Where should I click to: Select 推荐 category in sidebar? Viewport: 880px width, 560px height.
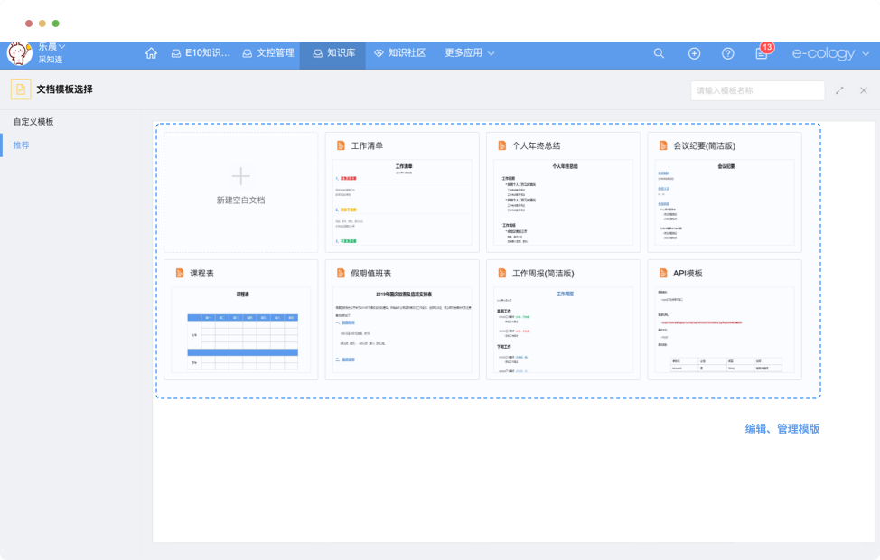pyautogui.click(x=21, y=145)
